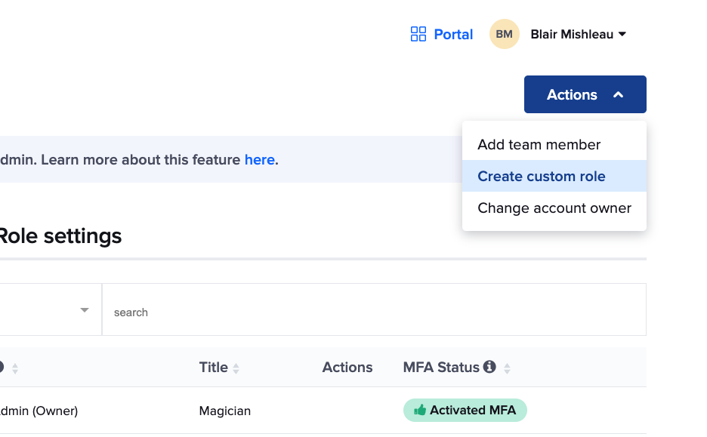Click thumbs-up icon in Activated MFA badge
Screen dimensions: 707x437
click(x=420, y=410)
